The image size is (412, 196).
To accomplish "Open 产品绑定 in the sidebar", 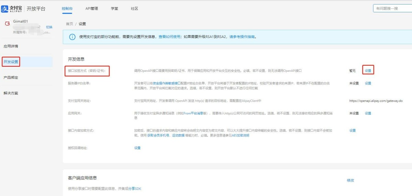I will tap(11, 78).
